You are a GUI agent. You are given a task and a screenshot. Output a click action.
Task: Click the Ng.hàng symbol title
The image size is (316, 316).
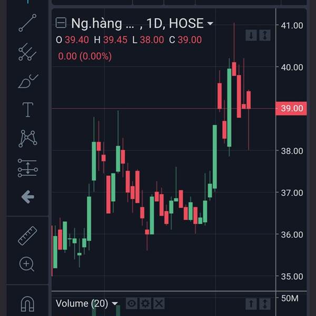103,23
